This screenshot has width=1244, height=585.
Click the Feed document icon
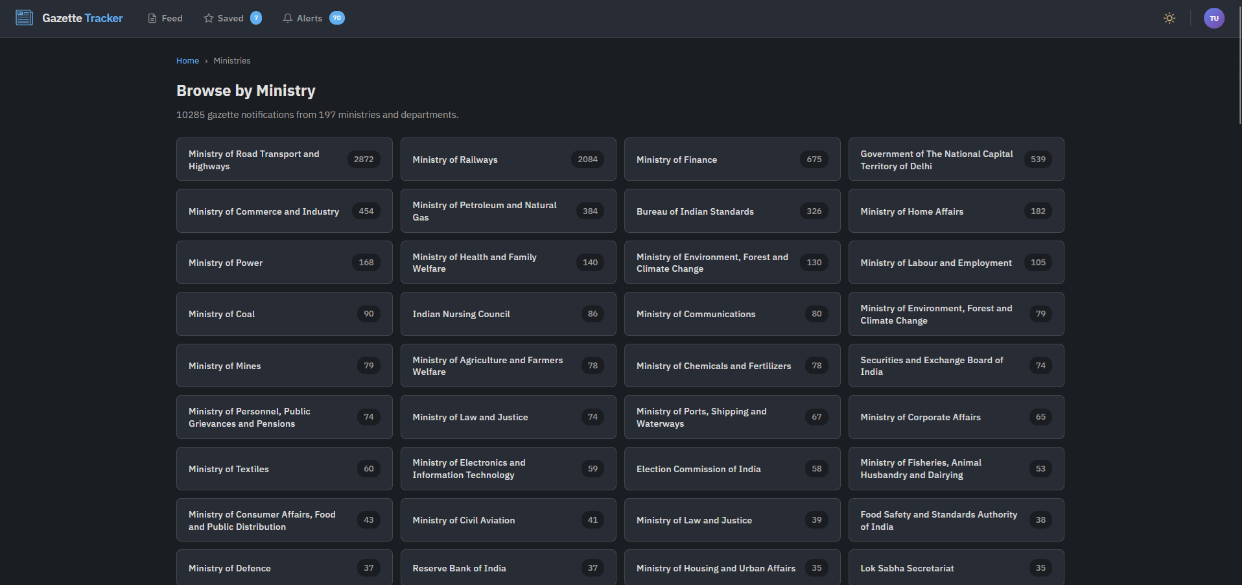pyautogui.click(x=152, y=18)
